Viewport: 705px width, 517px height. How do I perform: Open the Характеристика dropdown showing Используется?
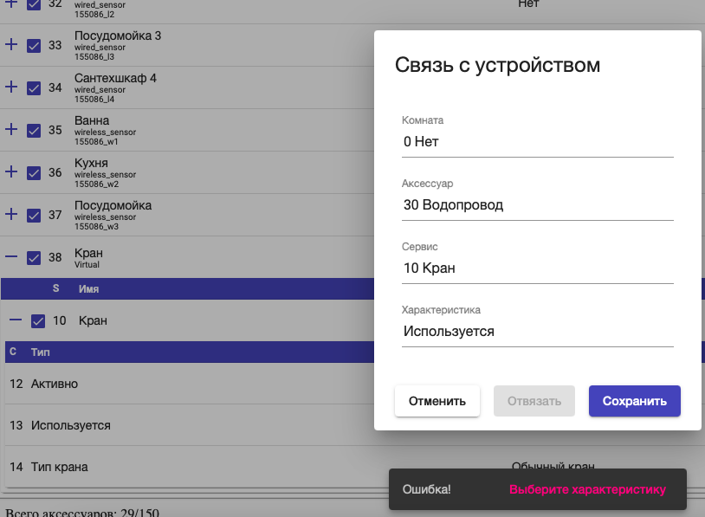[x=537, y=332]
